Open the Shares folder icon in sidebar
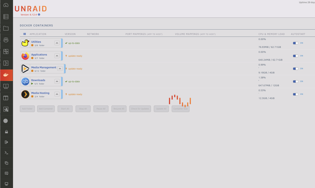This screenshot has width=315, height=188. [x=6, y=28]
